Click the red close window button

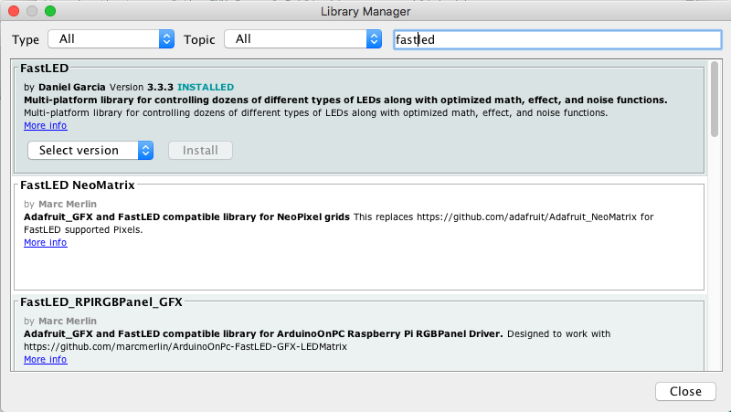(14, 11)
